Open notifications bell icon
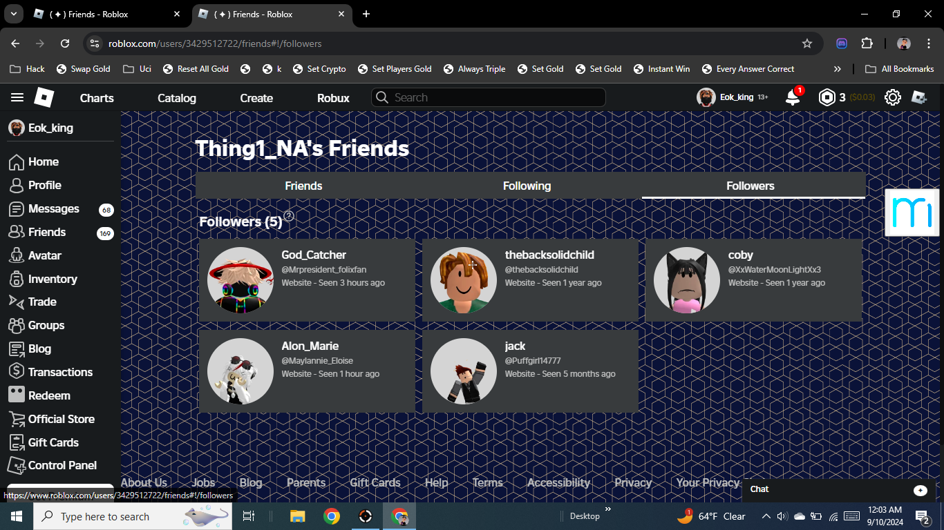This screenshot has height=530, width=944. tap(793, 98)
